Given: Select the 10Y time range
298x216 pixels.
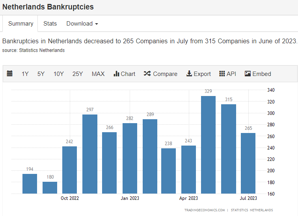Looking at the screenshot, I should (58, 74).
